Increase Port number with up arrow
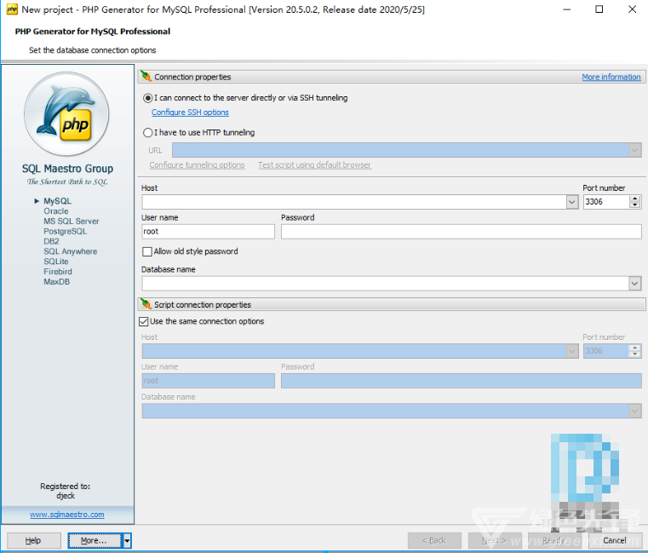 (635, 199)
